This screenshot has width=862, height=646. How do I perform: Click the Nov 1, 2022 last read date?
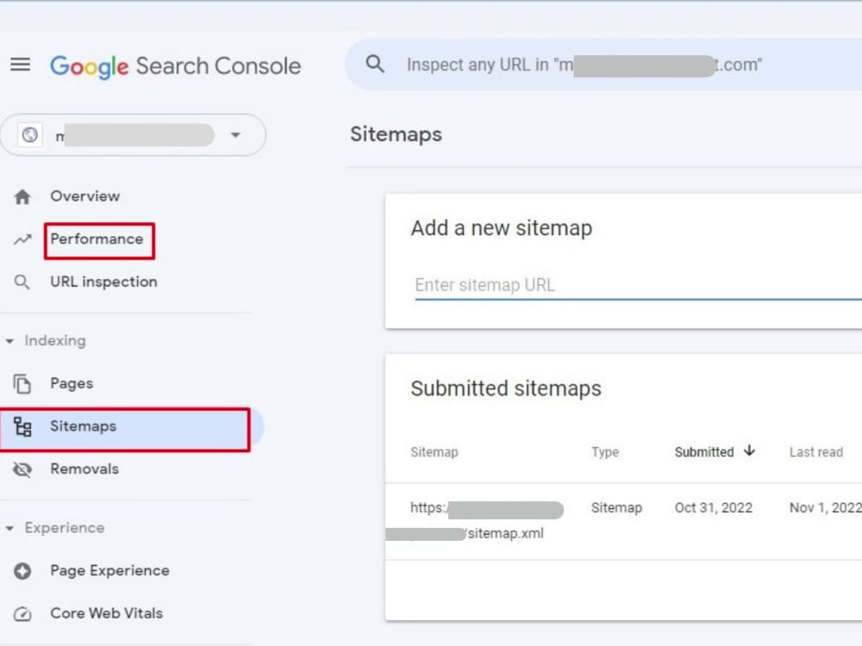825,507
